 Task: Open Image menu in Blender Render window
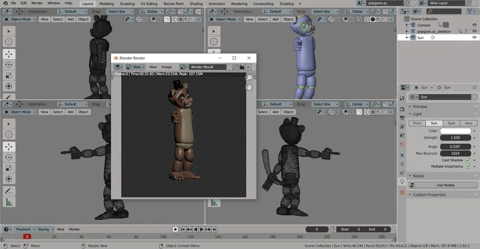[166, 67]
